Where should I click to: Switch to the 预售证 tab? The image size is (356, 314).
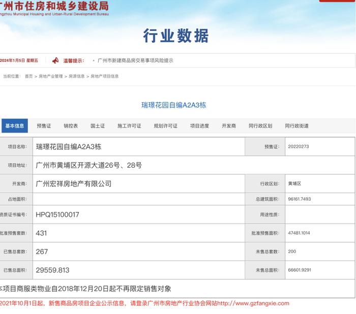pos(44,126)
